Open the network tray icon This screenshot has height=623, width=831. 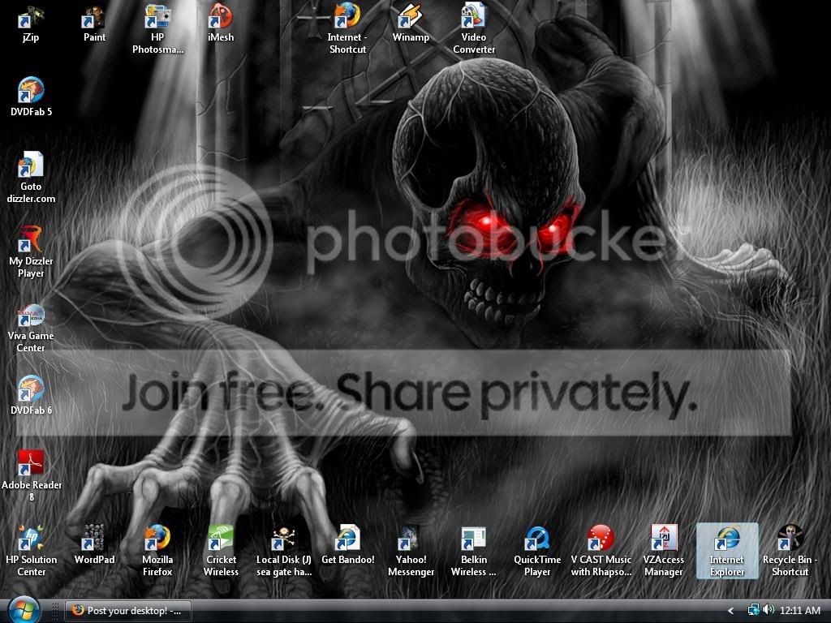[x=753, y=610]
